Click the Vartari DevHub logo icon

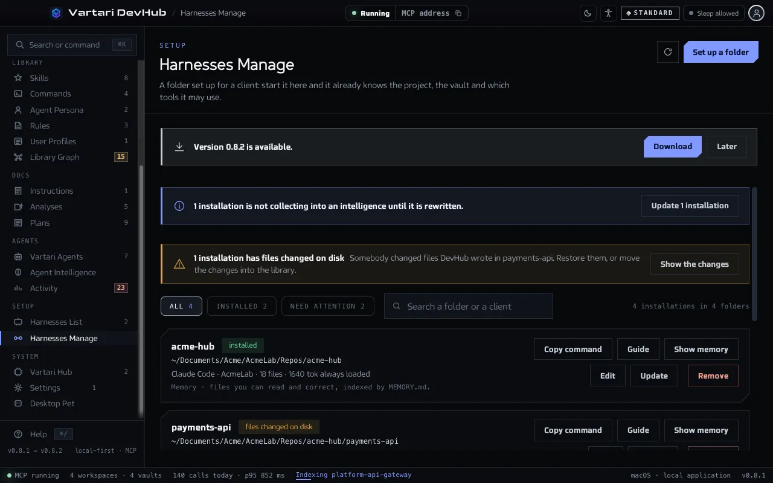(x=56, y=13)
